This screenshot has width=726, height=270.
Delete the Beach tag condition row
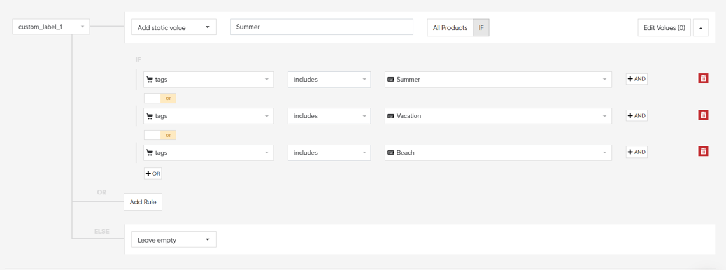[703, 152]
